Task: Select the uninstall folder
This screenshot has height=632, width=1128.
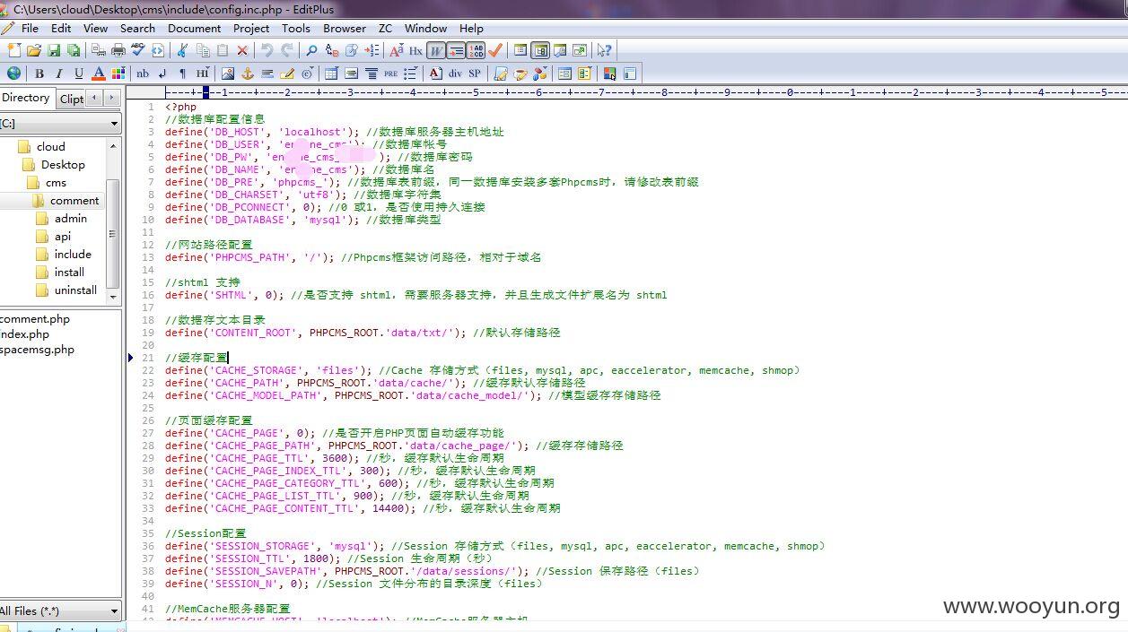Action: click(x=75, y=290)
